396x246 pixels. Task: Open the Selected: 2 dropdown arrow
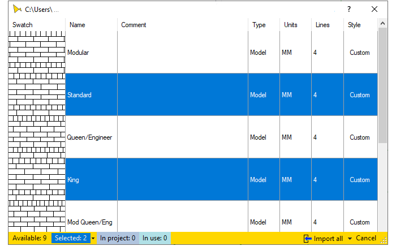pyautogui.click(x=93, y=238)
